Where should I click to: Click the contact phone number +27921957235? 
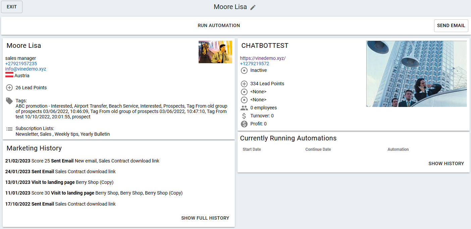coord(21,64)
